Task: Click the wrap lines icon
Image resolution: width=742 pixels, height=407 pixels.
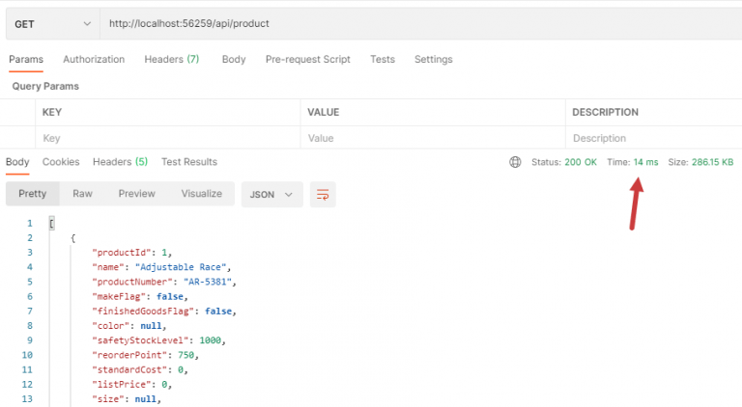Action: coord(323,195)
